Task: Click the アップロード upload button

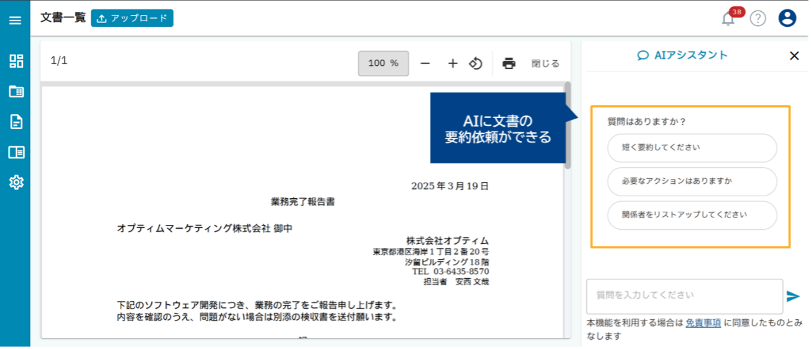Action: [x=132, y=18]
